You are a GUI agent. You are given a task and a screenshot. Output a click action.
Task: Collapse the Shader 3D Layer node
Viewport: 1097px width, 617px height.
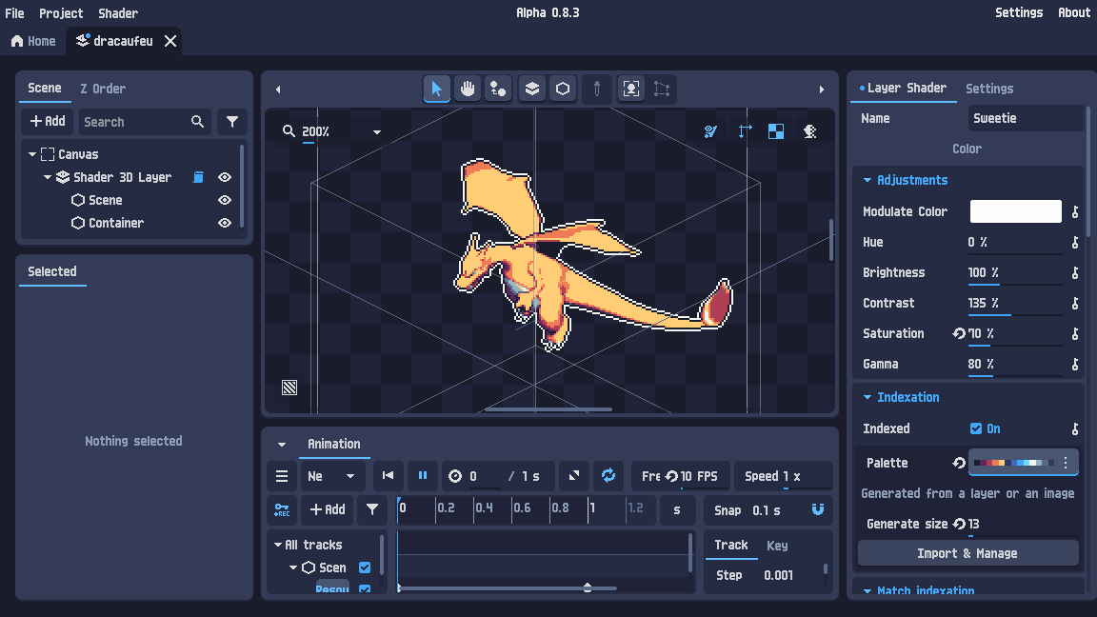tap(48, 177)
